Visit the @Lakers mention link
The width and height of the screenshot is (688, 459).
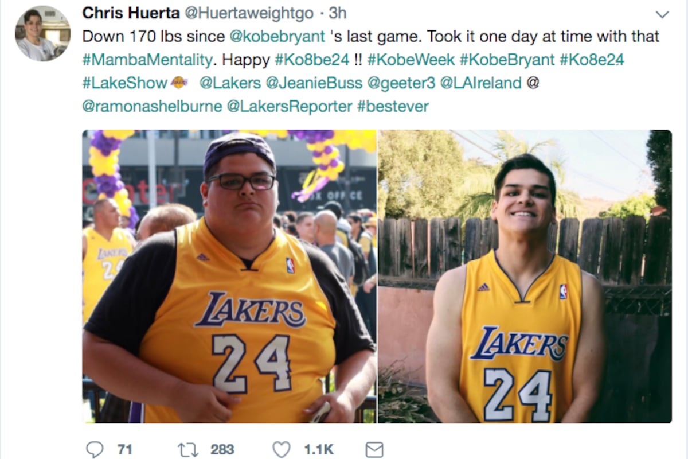[230, 83]
